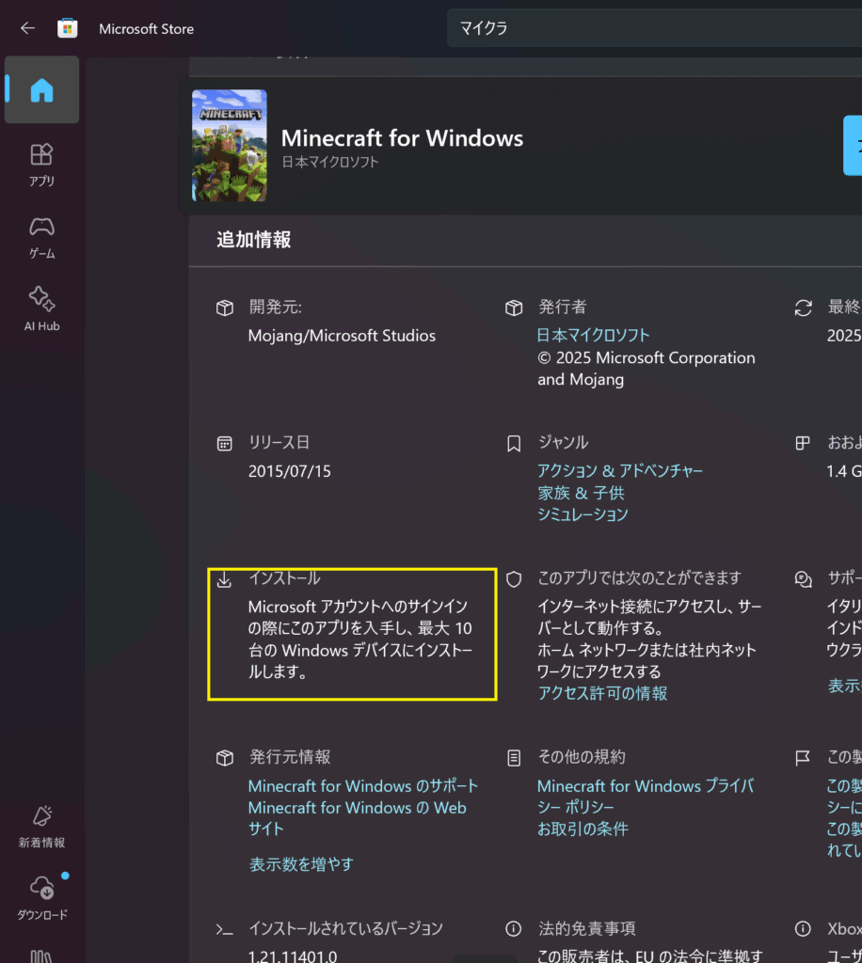Open アクション & アドベンチャー genre link
The width and height of the screenshot is (862, 963).
coord(620,470)
